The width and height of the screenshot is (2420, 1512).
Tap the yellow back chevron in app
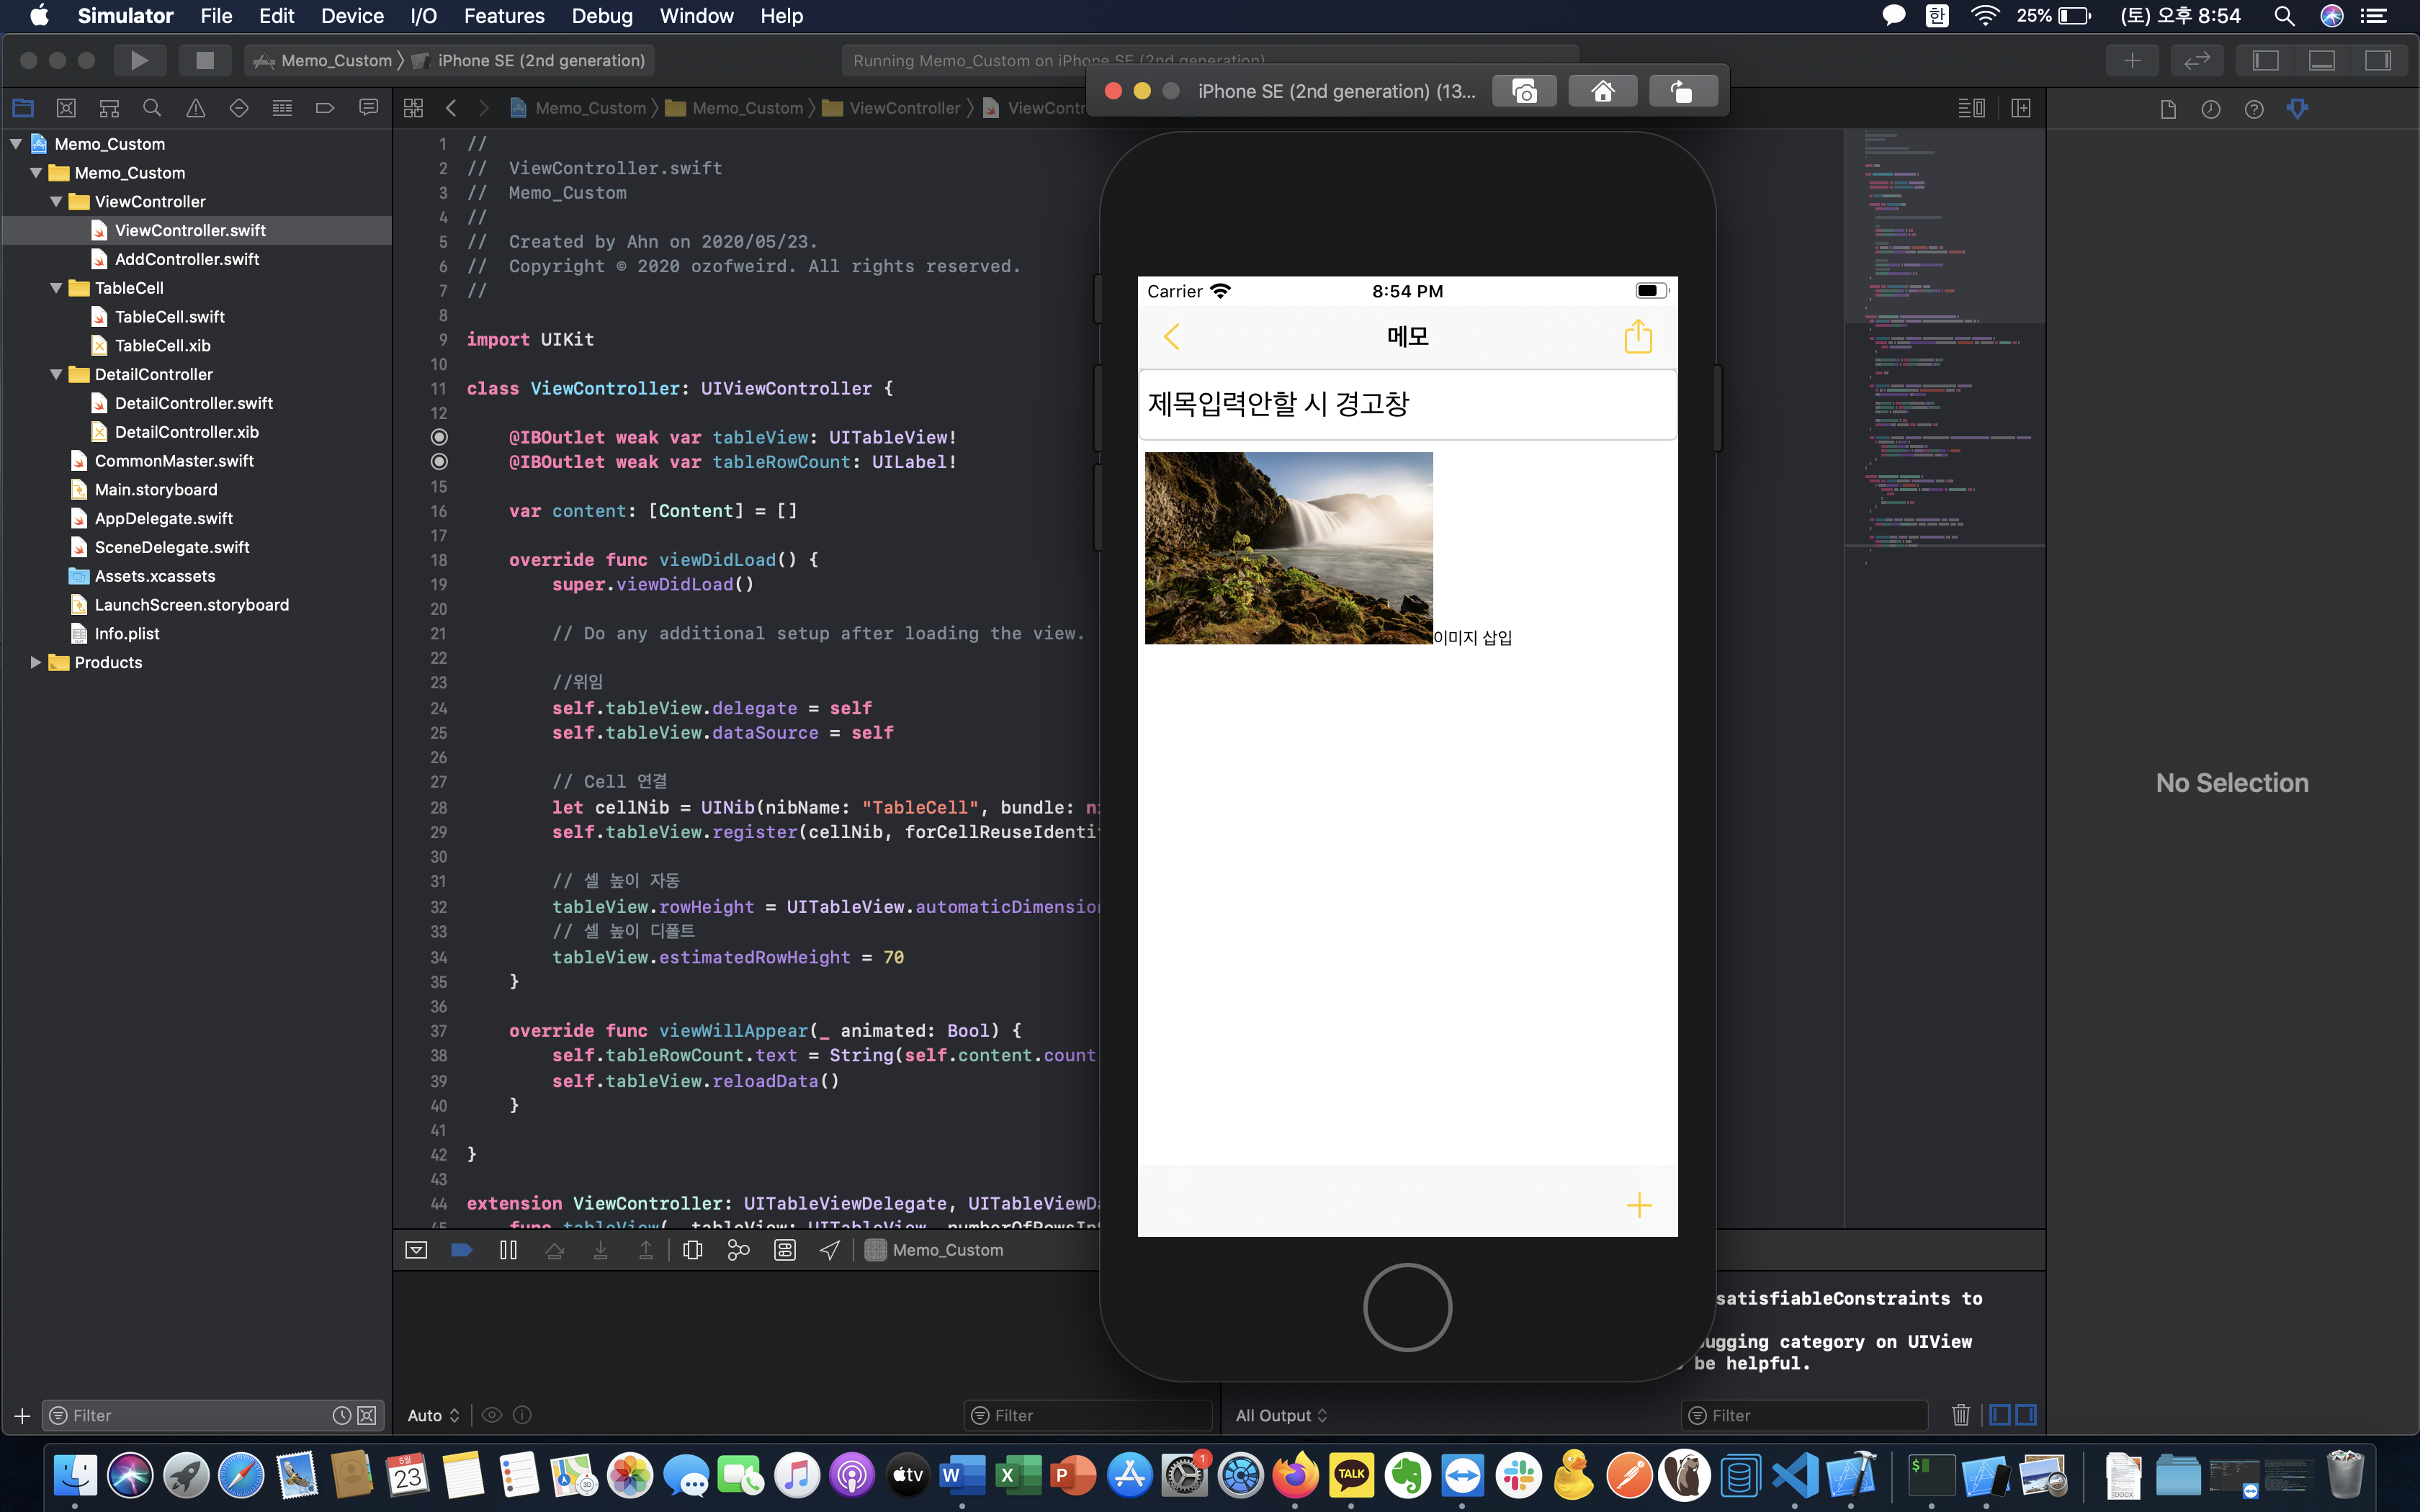point(1172,337)
